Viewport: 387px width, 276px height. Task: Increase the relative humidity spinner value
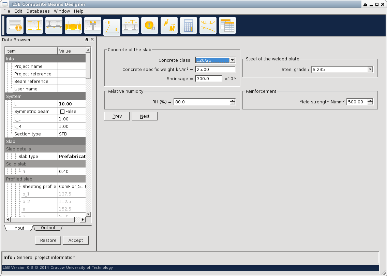point(233,100)
